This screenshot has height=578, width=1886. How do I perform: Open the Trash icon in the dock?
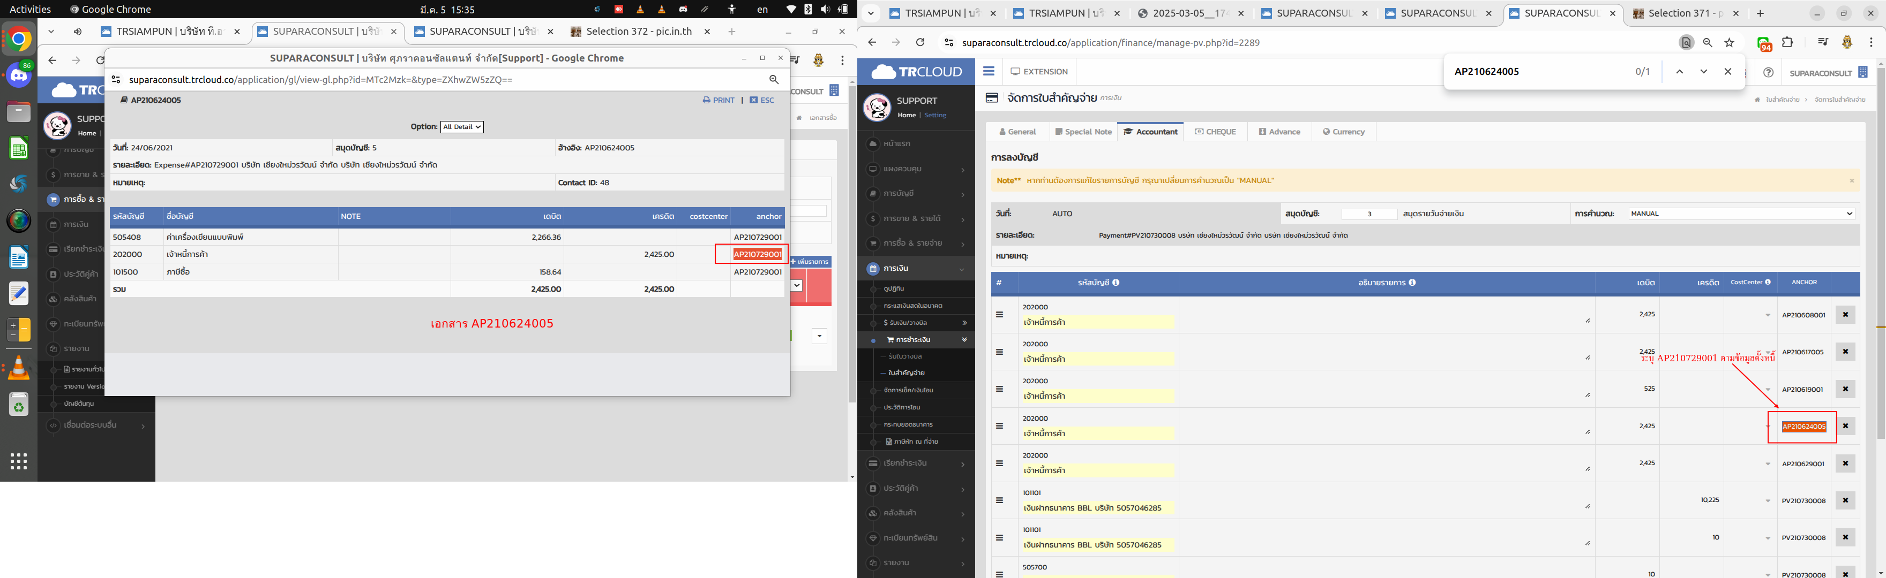19,405
